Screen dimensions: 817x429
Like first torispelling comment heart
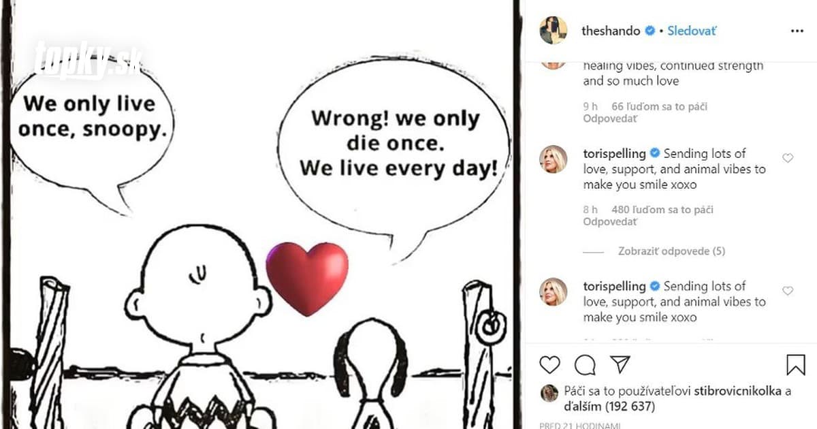coord(788,158)
